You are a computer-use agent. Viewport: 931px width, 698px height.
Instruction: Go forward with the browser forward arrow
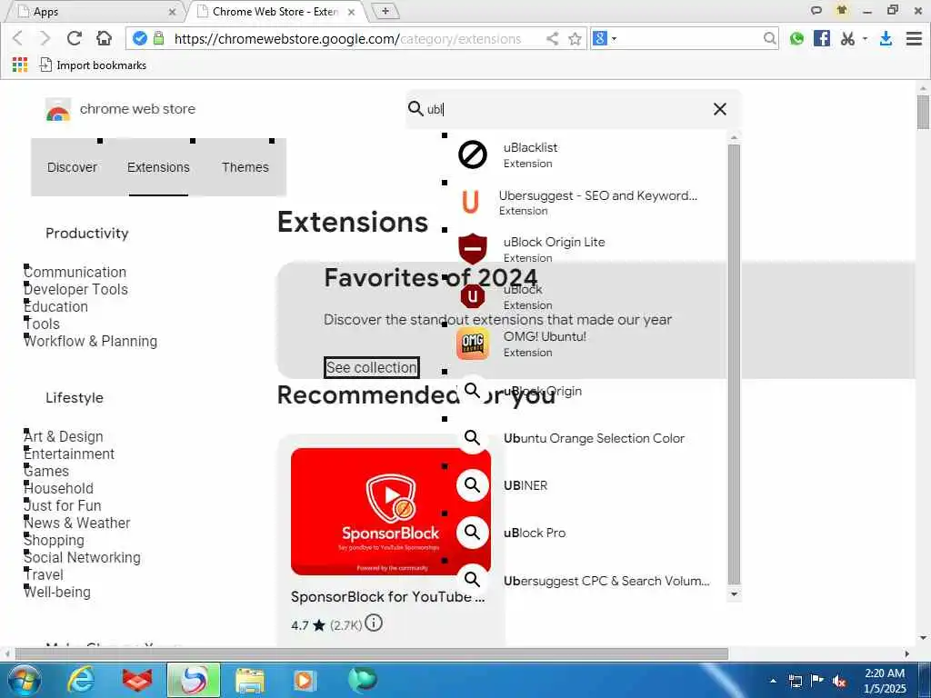[45, 38]
